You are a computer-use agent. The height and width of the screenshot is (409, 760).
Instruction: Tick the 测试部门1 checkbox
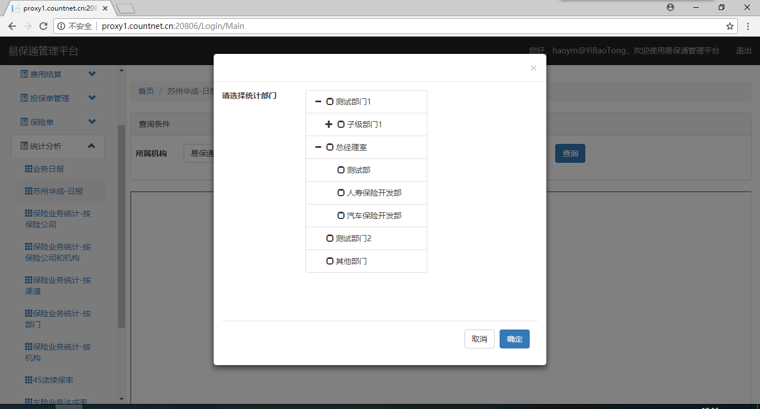tap(330, 102)
